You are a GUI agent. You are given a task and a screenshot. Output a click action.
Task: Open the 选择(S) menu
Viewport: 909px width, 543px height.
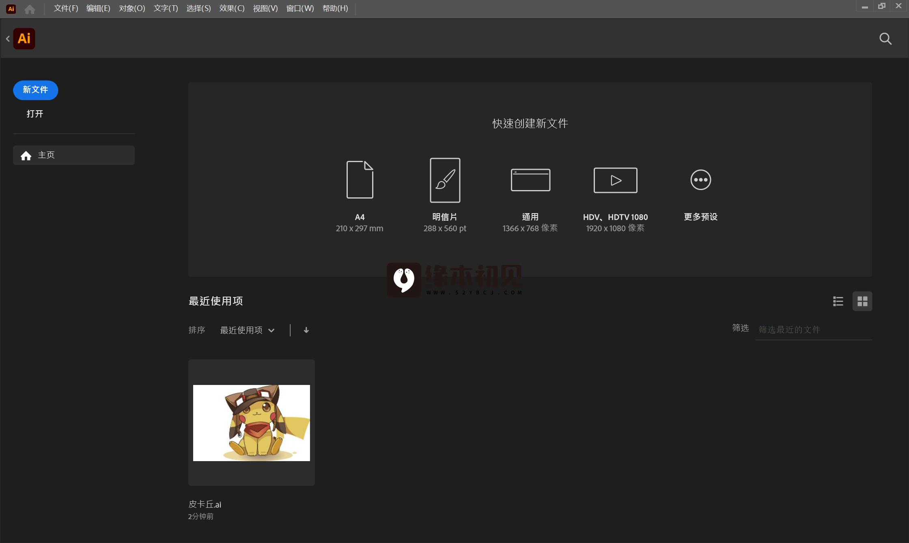(x=198, y=9)
